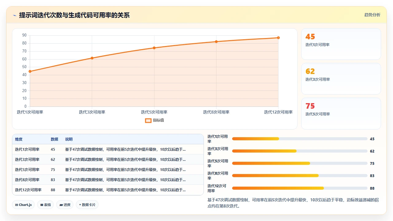The image size is (393, 221).
Task: Click chart data point for 迭代3次可用率
Action: point(92,58)
